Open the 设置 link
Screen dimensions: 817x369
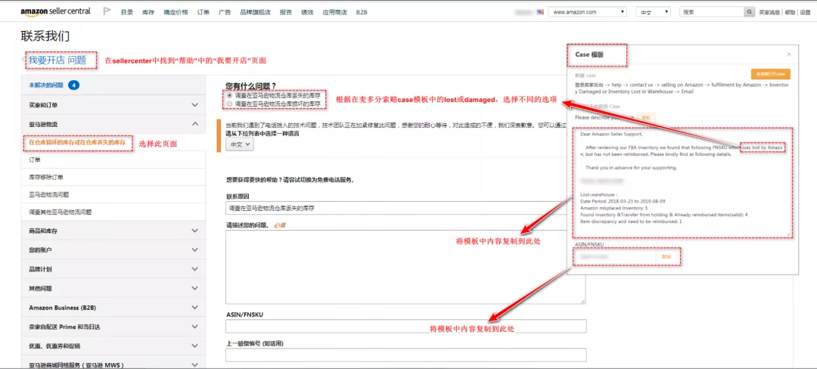[x=805, y=12]
